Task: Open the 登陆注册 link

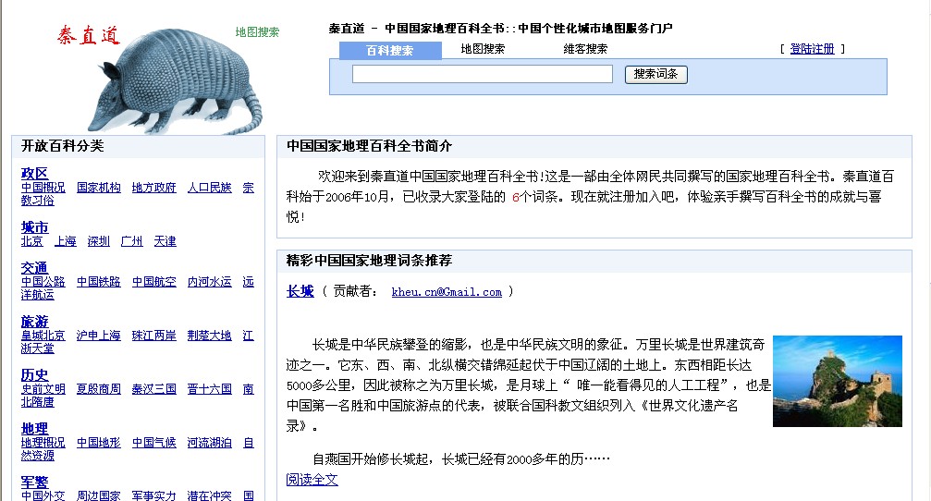Action: click(x=813, y=49)
